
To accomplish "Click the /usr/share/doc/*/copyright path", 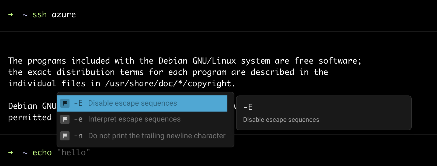I will (168, 84).
